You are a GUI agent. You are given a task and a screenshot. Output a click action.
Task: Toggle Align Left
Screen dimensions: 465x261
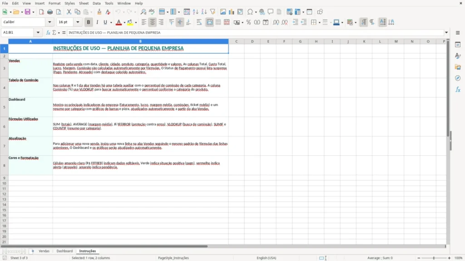pos(144,22)
